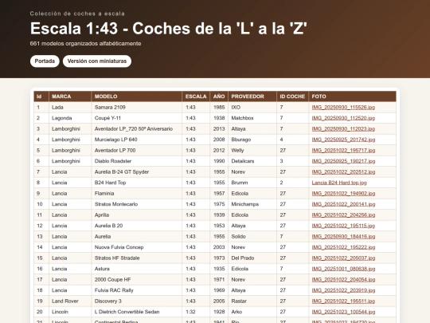Select the Aprilia model cell
Image resolution: width=430 pixels, height=323 pixels.
tap(137, 215)
